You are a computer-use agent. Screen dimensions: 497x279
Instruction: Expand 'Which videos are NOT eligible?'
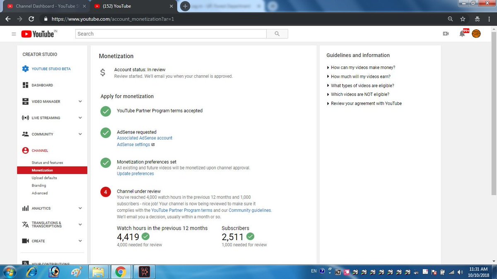coord(358,94)
